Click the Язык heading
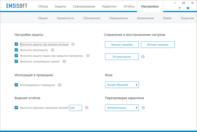This screenshot has height=132, width=197. (109, 75)
